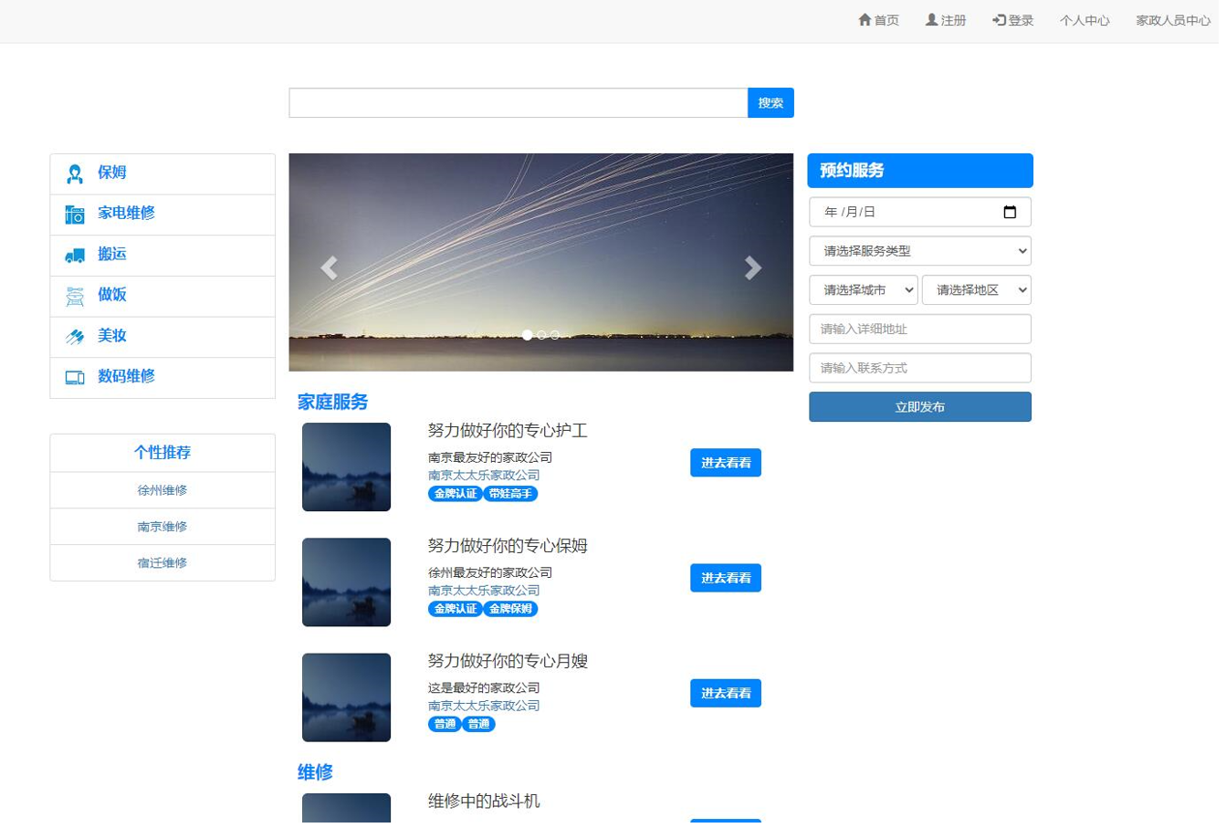This screenshot has height=828, width=1226.
Task: Click the 预约服务 panel header
Action: (x=926, y=172)
